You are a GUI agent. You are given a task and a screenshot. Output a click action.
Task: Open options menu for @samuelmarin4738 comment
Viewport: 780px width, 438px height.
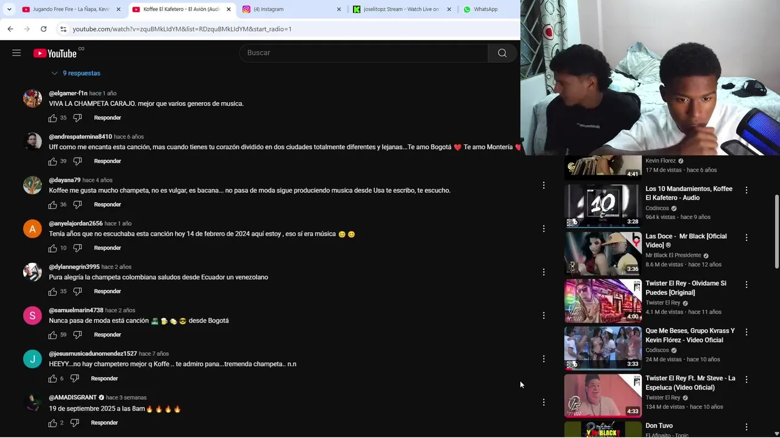click(x=544, y=315)
